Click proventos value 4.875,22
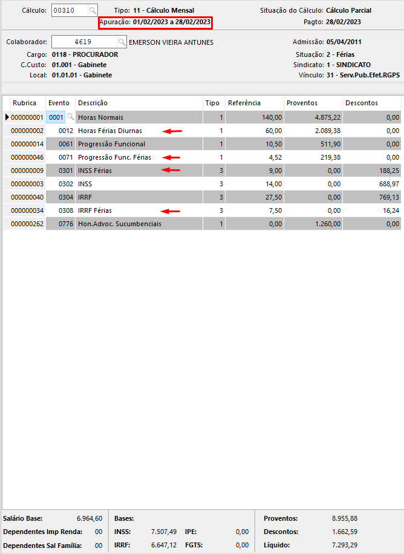This screenshot has height=554, width=404. [328, 117]
